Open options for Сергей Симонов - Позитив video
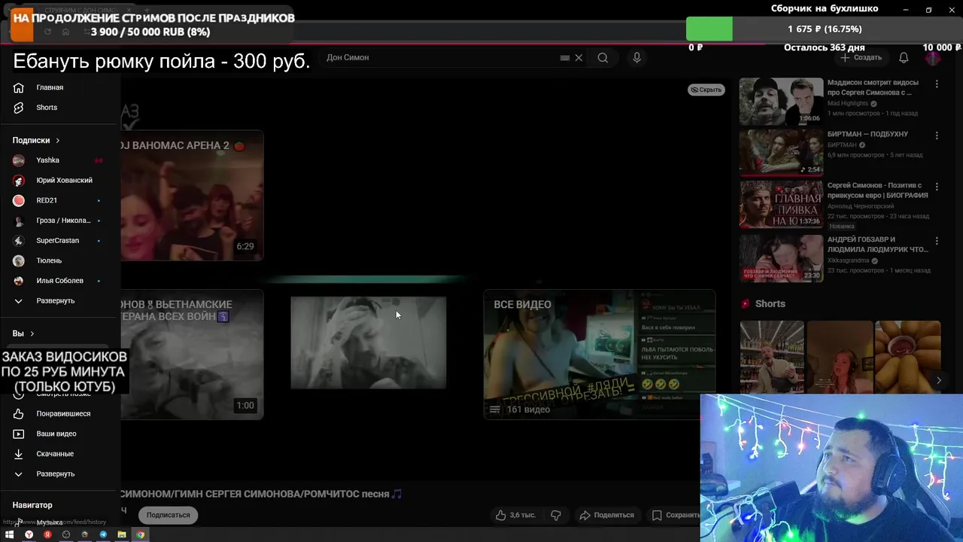963x542 pixels. (937, 187)
